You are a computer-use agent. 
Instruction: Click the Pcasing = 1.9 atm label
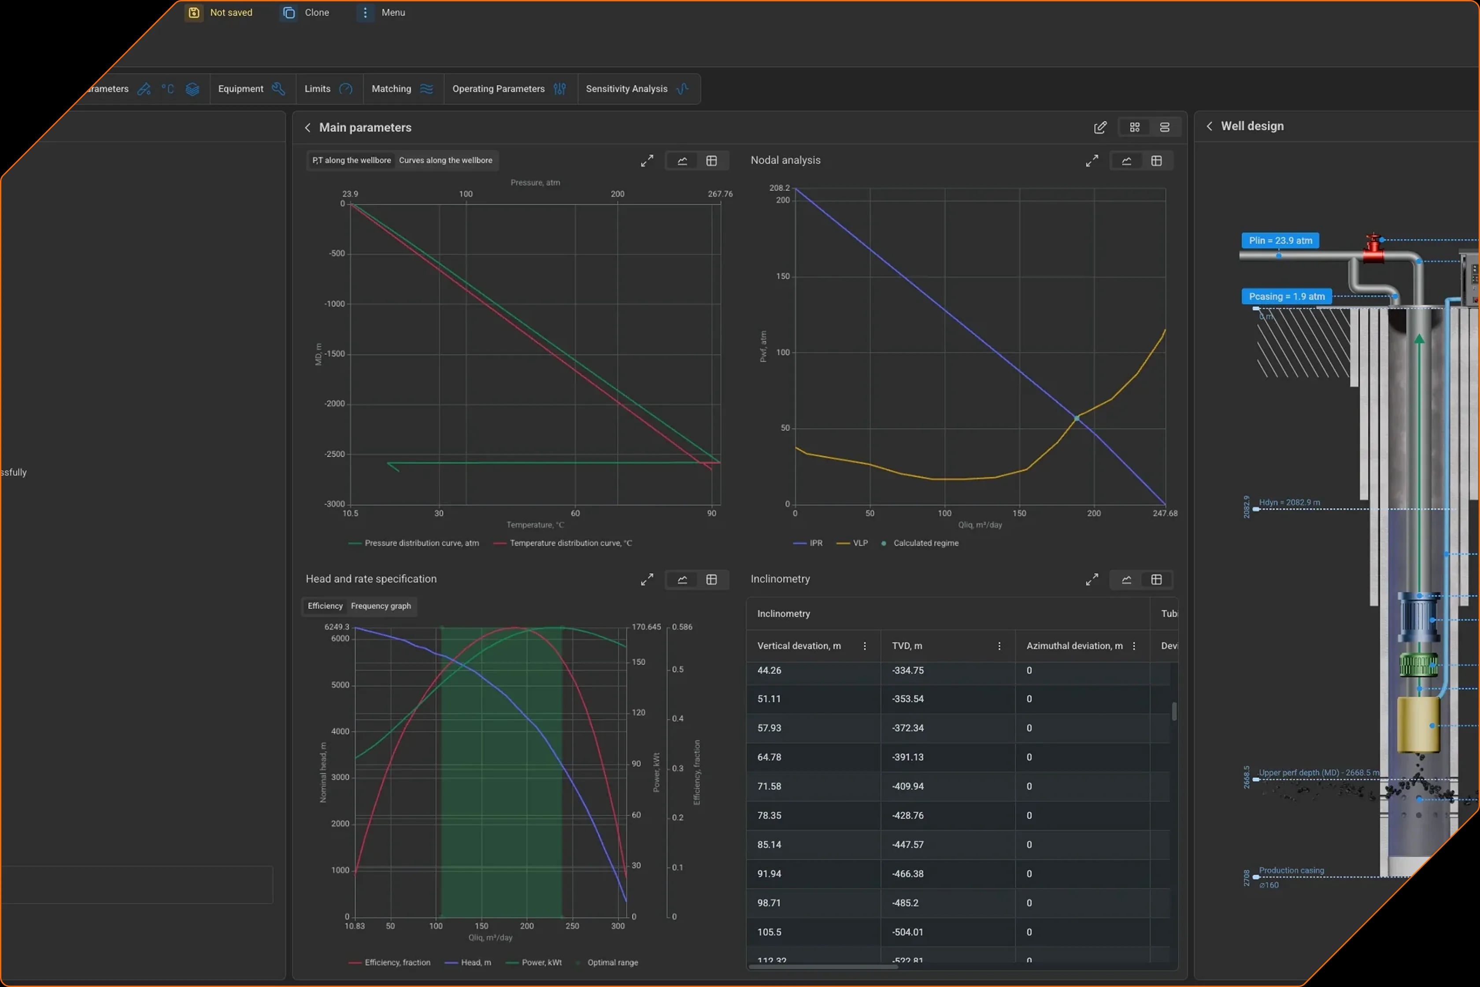[x=1286, y=296]
